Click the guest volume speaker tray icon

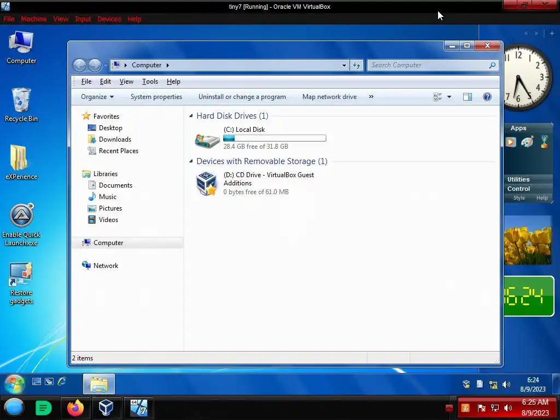(x=506, y=384)
